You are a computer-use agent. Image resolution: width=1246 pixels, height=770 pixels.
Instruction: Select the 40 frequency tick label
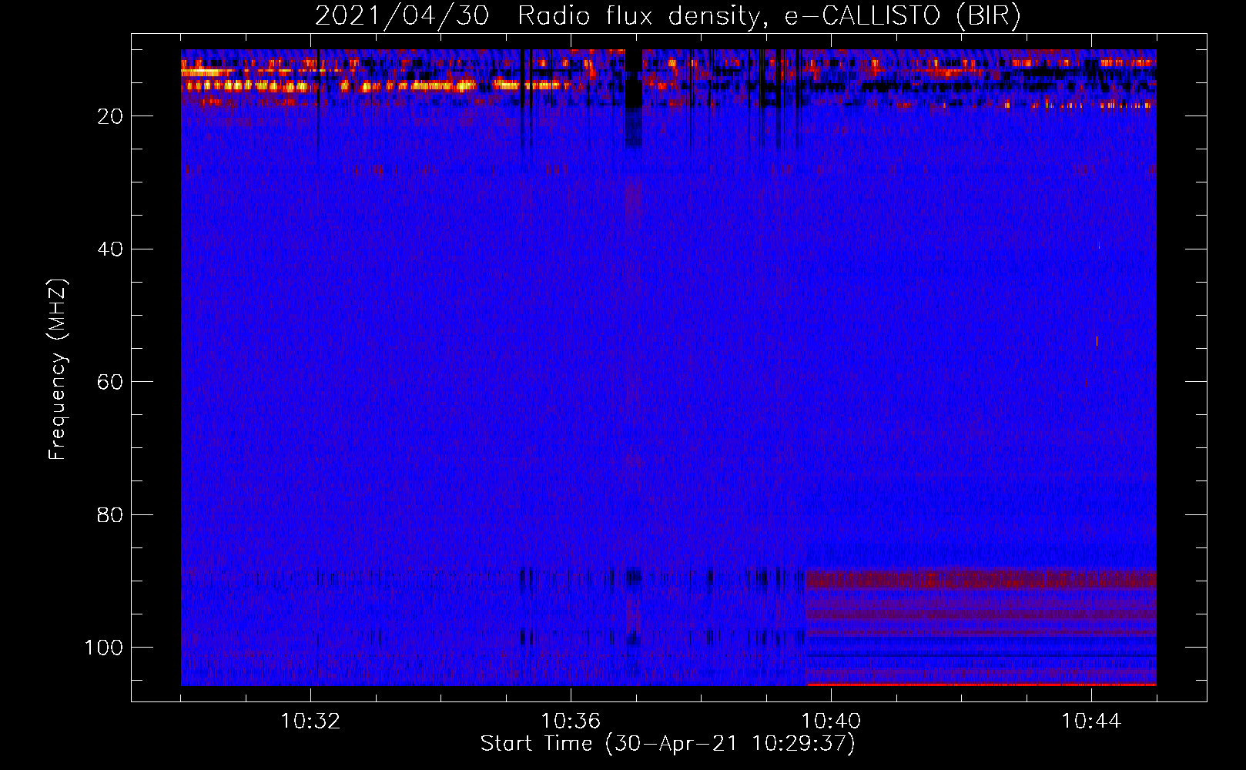(x=110, y=249)
